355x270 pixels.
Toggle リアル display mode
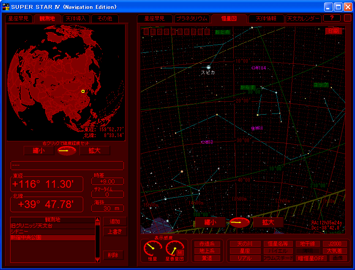tap(245, 258)
